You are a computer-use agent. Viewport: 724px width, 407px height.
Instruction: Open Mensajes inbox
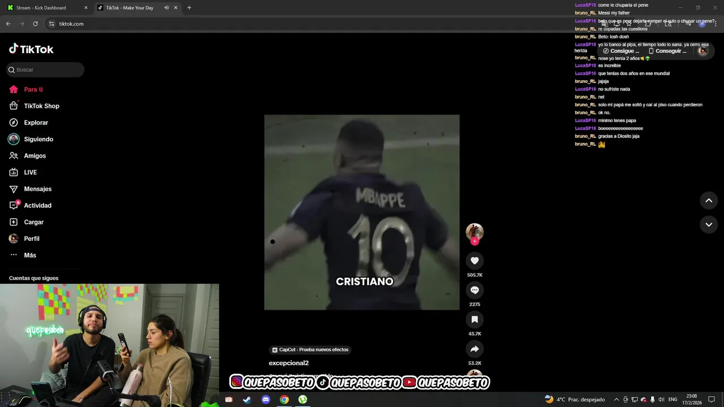[x=30, y=189]
